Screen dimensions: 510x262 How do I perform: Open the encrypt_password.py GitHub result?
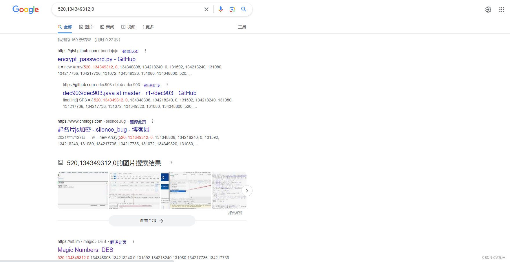pyautogui.click(x=96, y=59)
